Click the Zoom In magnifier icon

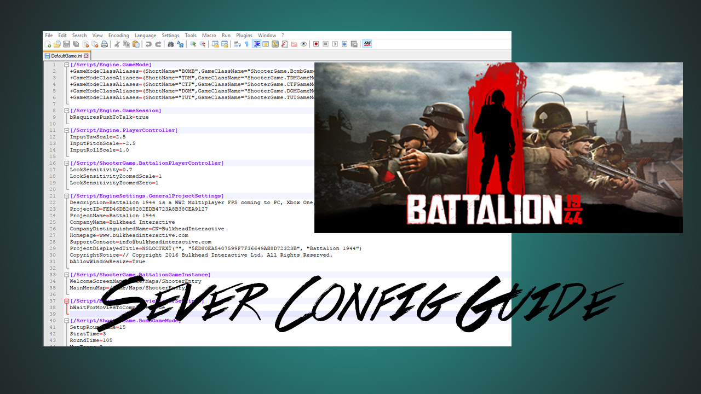coord(193,44)
